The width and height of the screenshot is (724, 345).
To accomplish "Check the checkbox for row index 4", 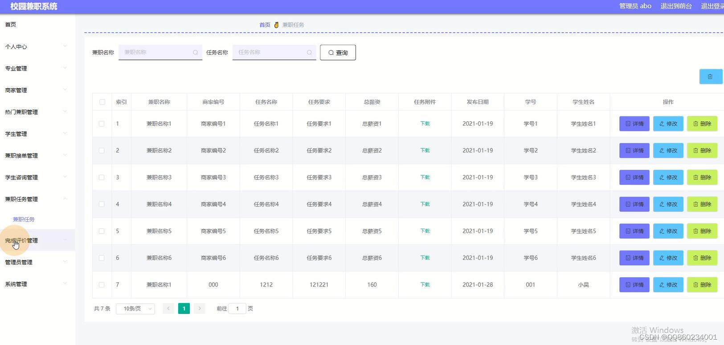I will (102, 204).
